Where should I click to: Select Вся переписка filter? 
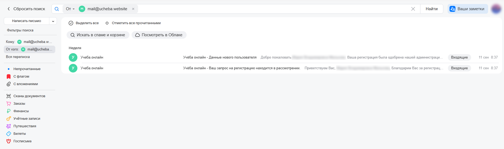(x=18, y=57)
